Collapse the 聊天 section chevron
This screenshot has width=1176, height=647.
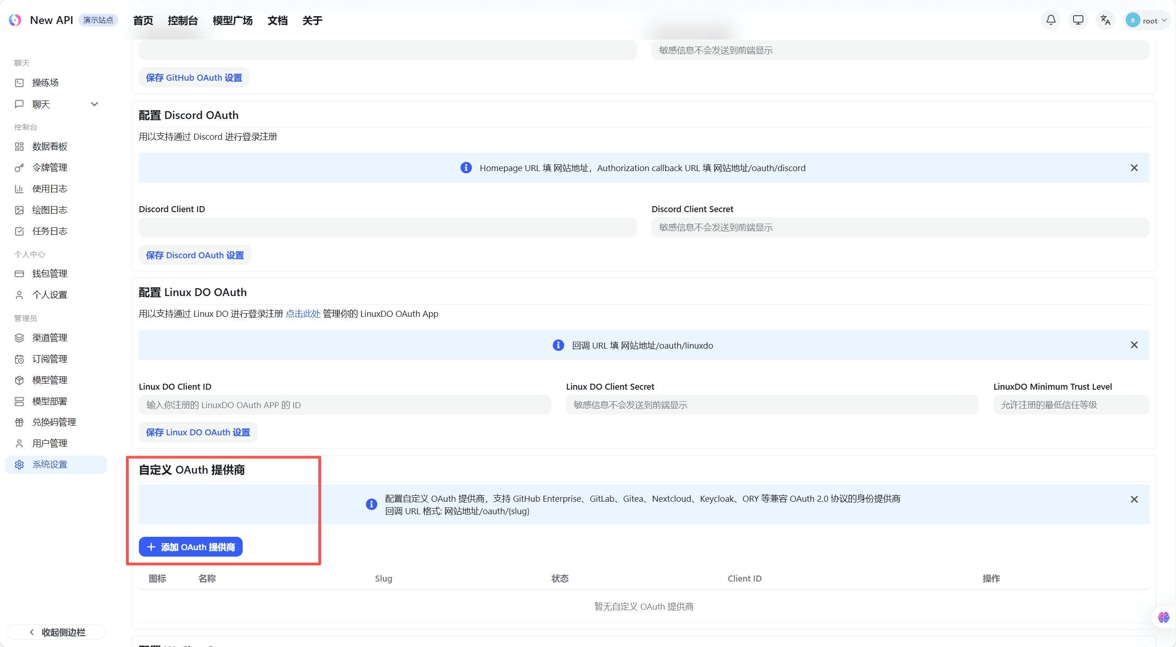94,104
